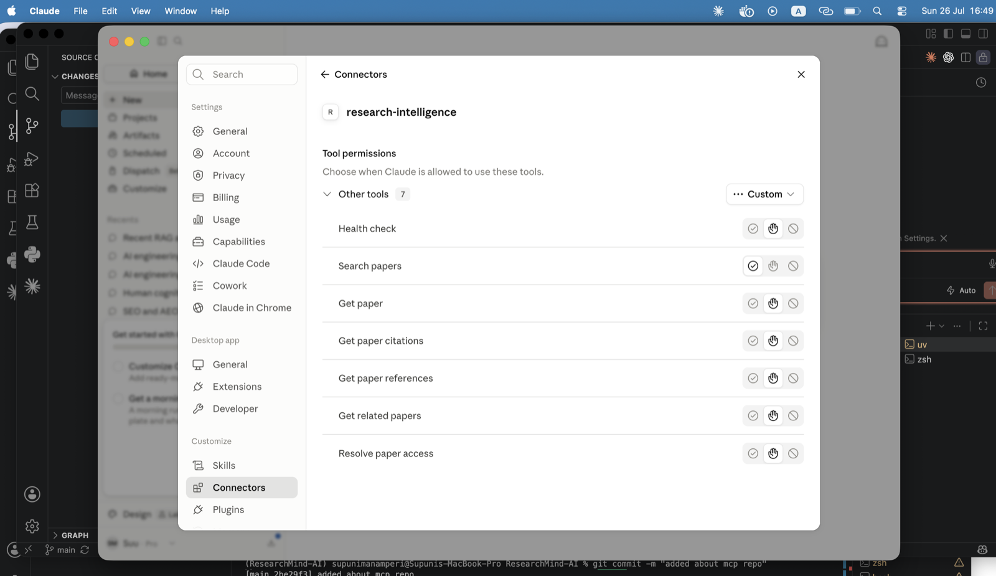Open Account settings

(242, 153)
